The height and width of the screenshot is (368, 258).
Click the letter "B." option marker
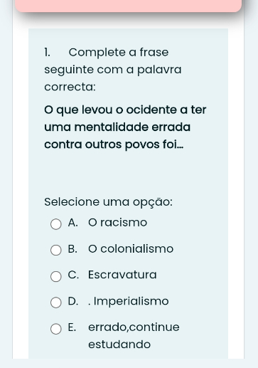pos(72,248)
